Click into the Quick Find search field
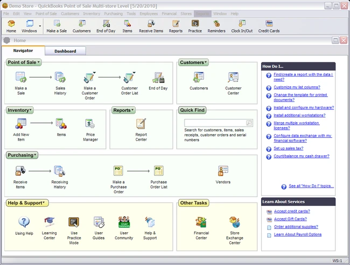350x265 pixels. coord(215,123)
